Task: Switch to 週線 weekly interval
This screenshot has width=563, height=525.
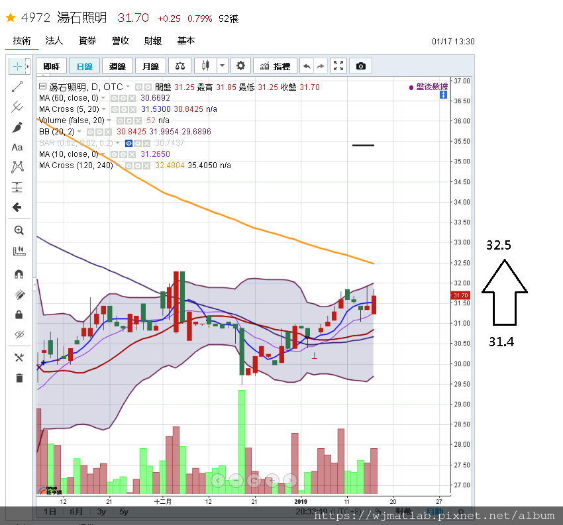Action: tap(117, 66)
